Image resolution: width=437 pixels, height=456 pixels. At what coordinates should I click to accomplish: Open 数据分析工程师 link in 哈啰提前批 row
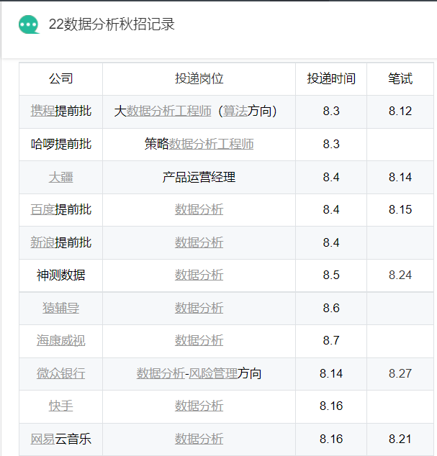(211, 144)
